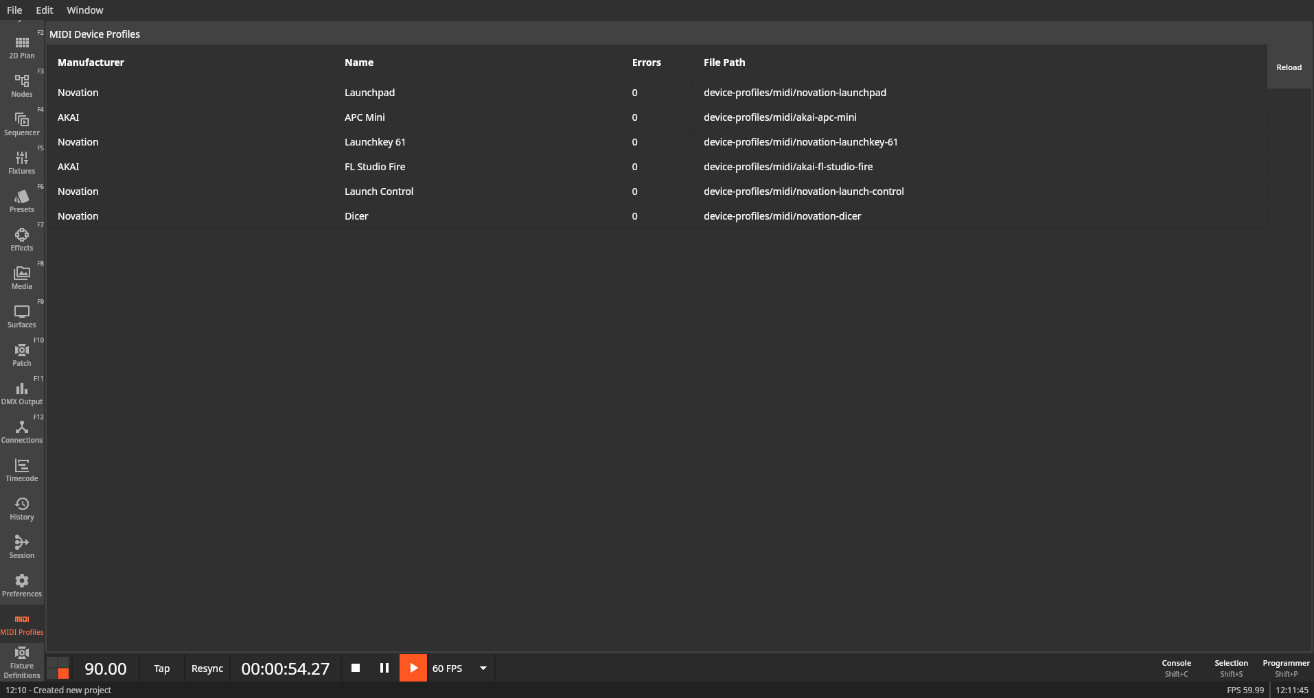Screen dimensions: 1314x698
Task: Open the Presets panel
Action: point(22,202)
